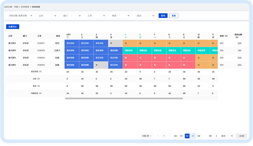Click 考勤 in the breadcrumb path

16,7
